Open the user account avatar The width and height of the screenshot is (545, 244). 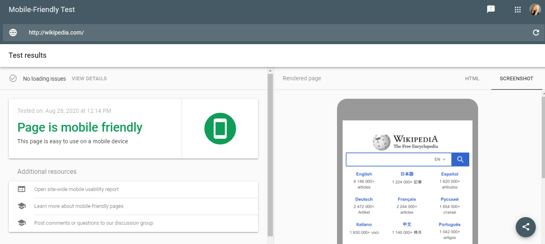click(535, 10)
